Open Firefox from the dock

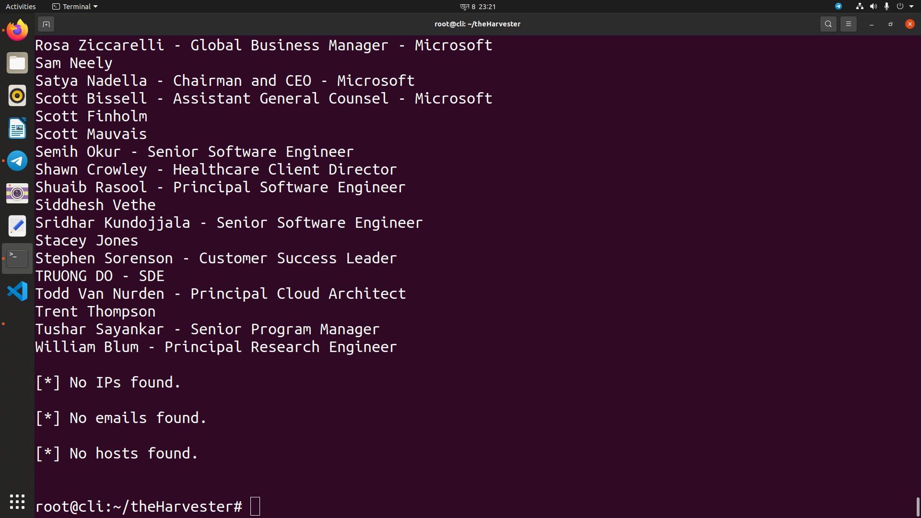pos(17,30)
